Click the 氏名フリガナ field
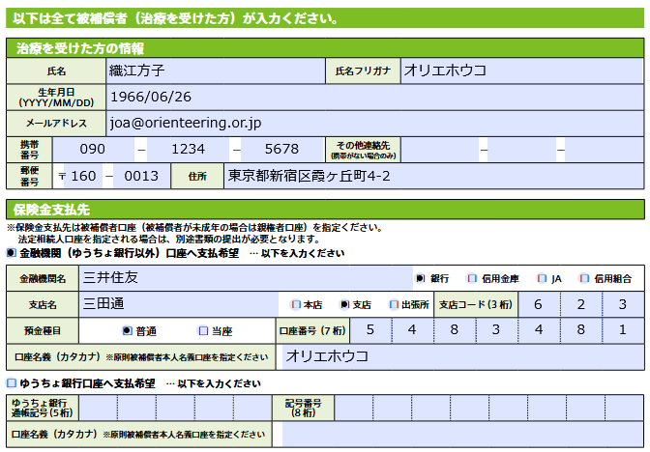 click(520, 71)
